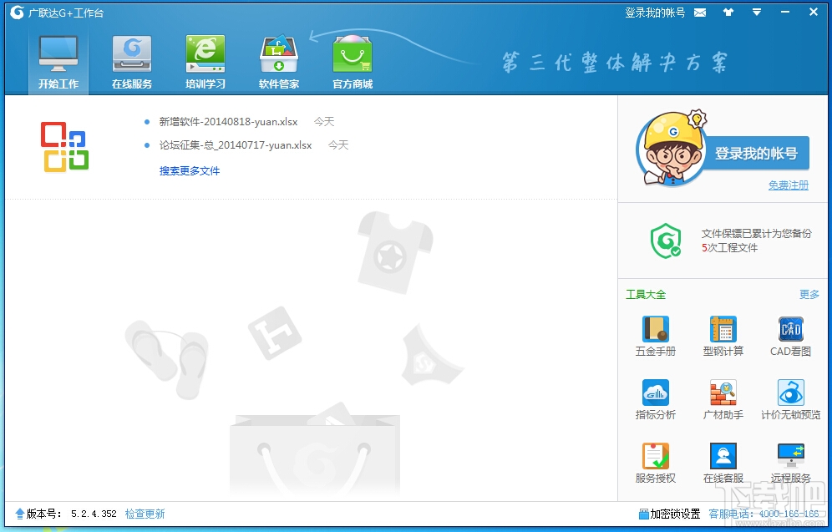Minimize the 广联达G+工作台 window

point(785,13)
